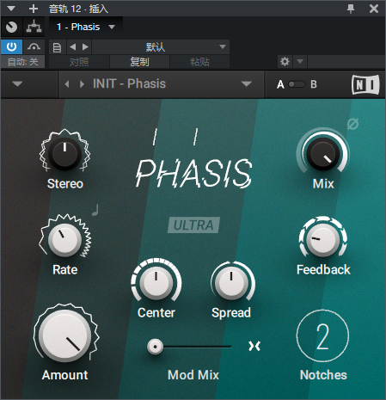The image size is (386, 400).
Task: Go to previous NI preset arrow
Action: tap(67, 84)
